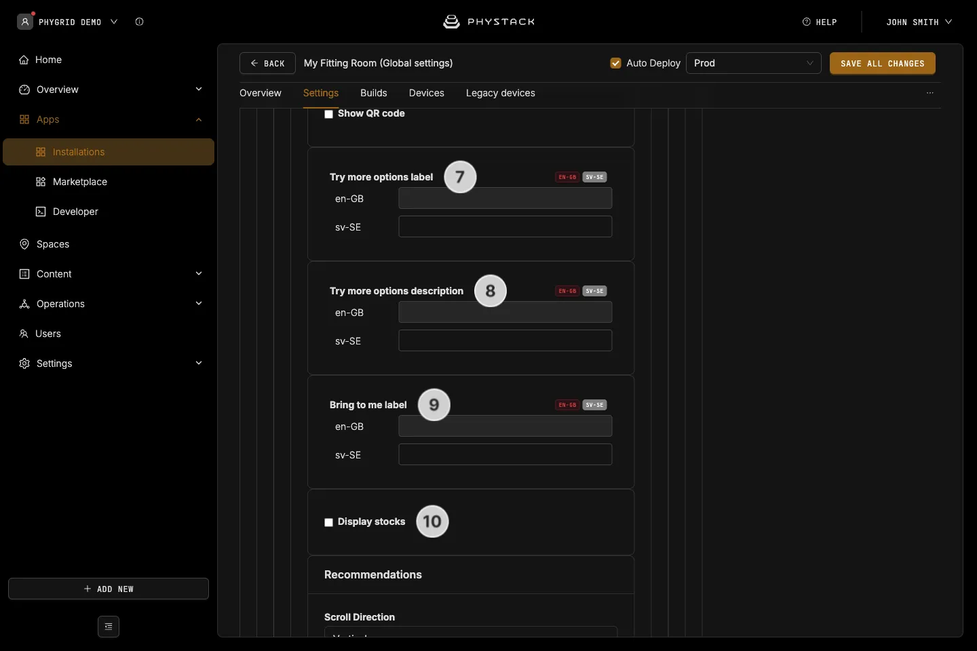977x651 pixels.
Task: Click the Home icon in sidebar
Action: coord(24,60)
